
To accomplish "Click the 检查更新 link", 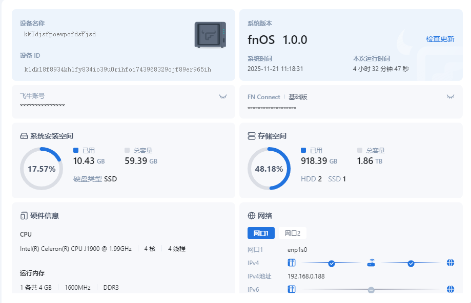I will coord(440,39).
